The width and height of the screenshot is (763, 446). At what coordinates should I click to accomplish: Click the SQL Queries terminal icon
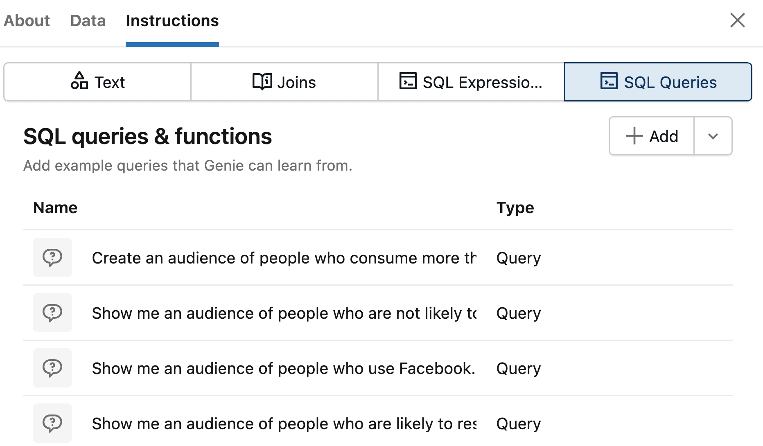click(609, 81)
